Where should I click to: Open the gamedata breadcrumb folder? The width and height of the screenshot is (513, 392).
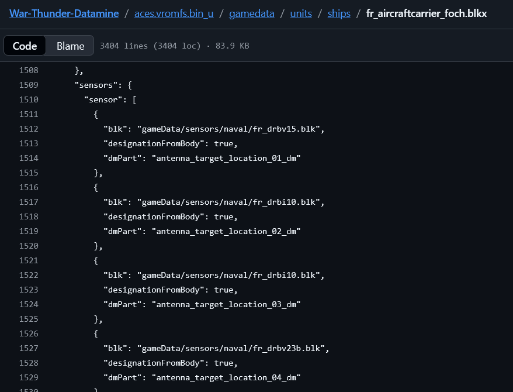point(251,13)
